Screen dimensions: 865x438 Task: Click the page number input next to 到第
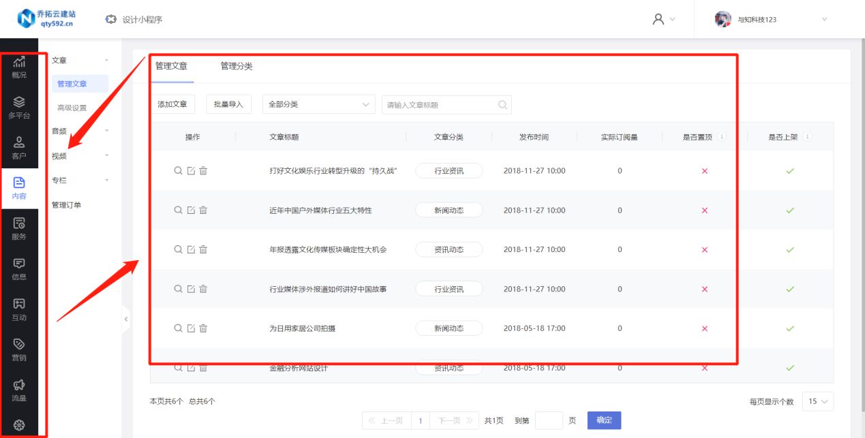pyautogui.click(x=550, y=420)
